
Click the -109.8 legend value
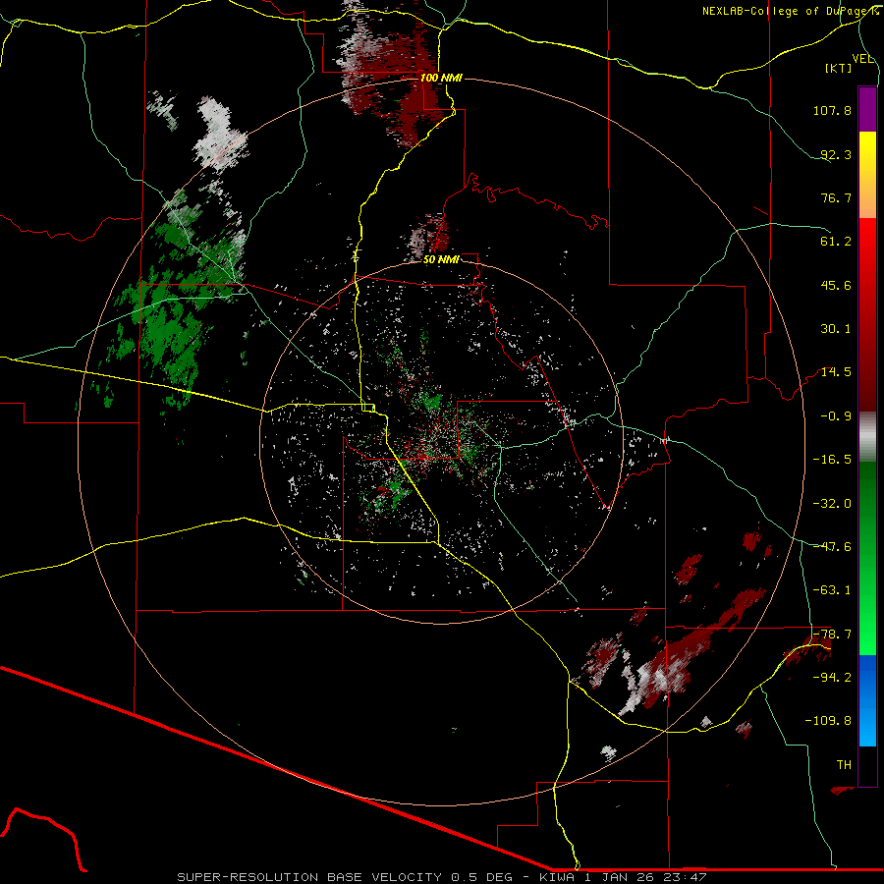click(x=828, y=721)
